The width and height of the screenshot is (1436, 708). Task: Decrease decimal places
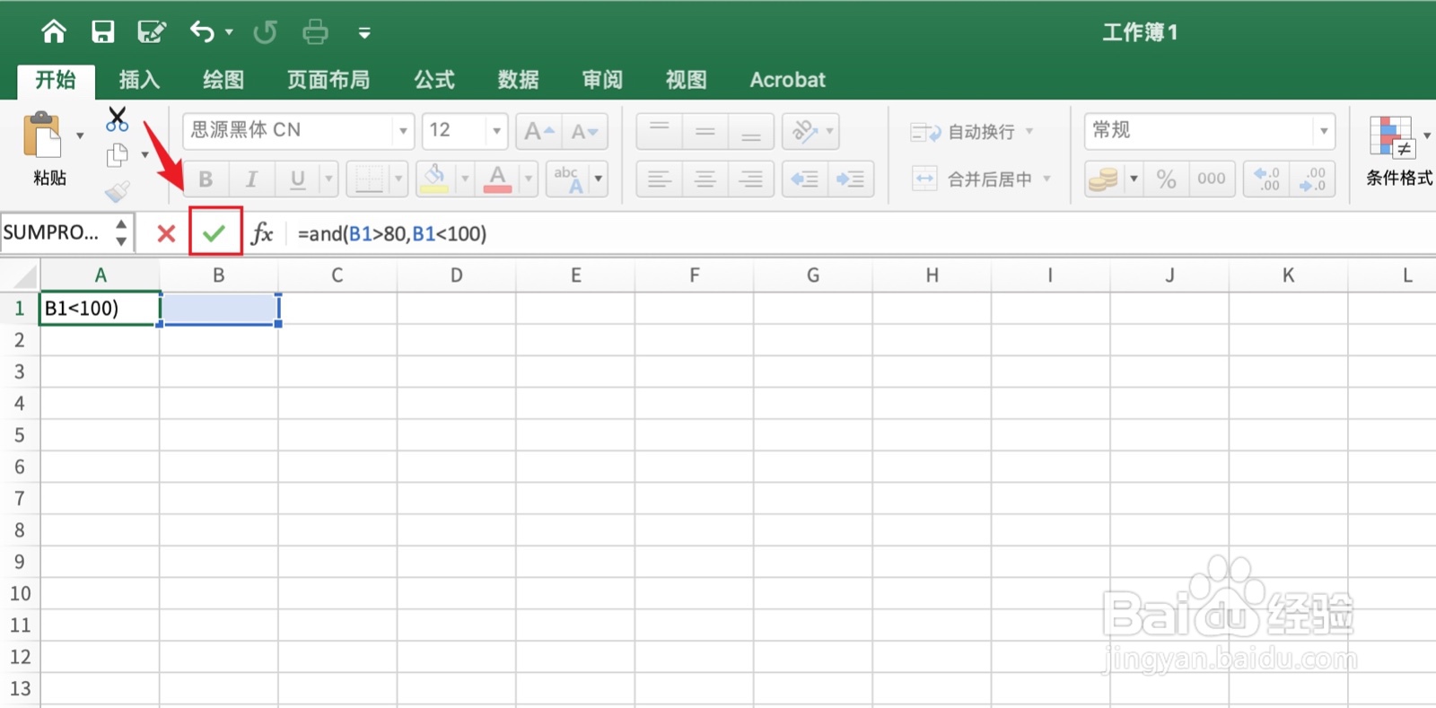(1312, 179)
